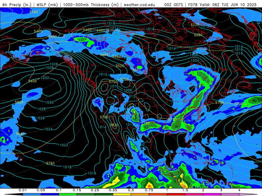Click the '0.25' legend value
The width and height of the screenshot is (262, 196).
click(95, 190)
